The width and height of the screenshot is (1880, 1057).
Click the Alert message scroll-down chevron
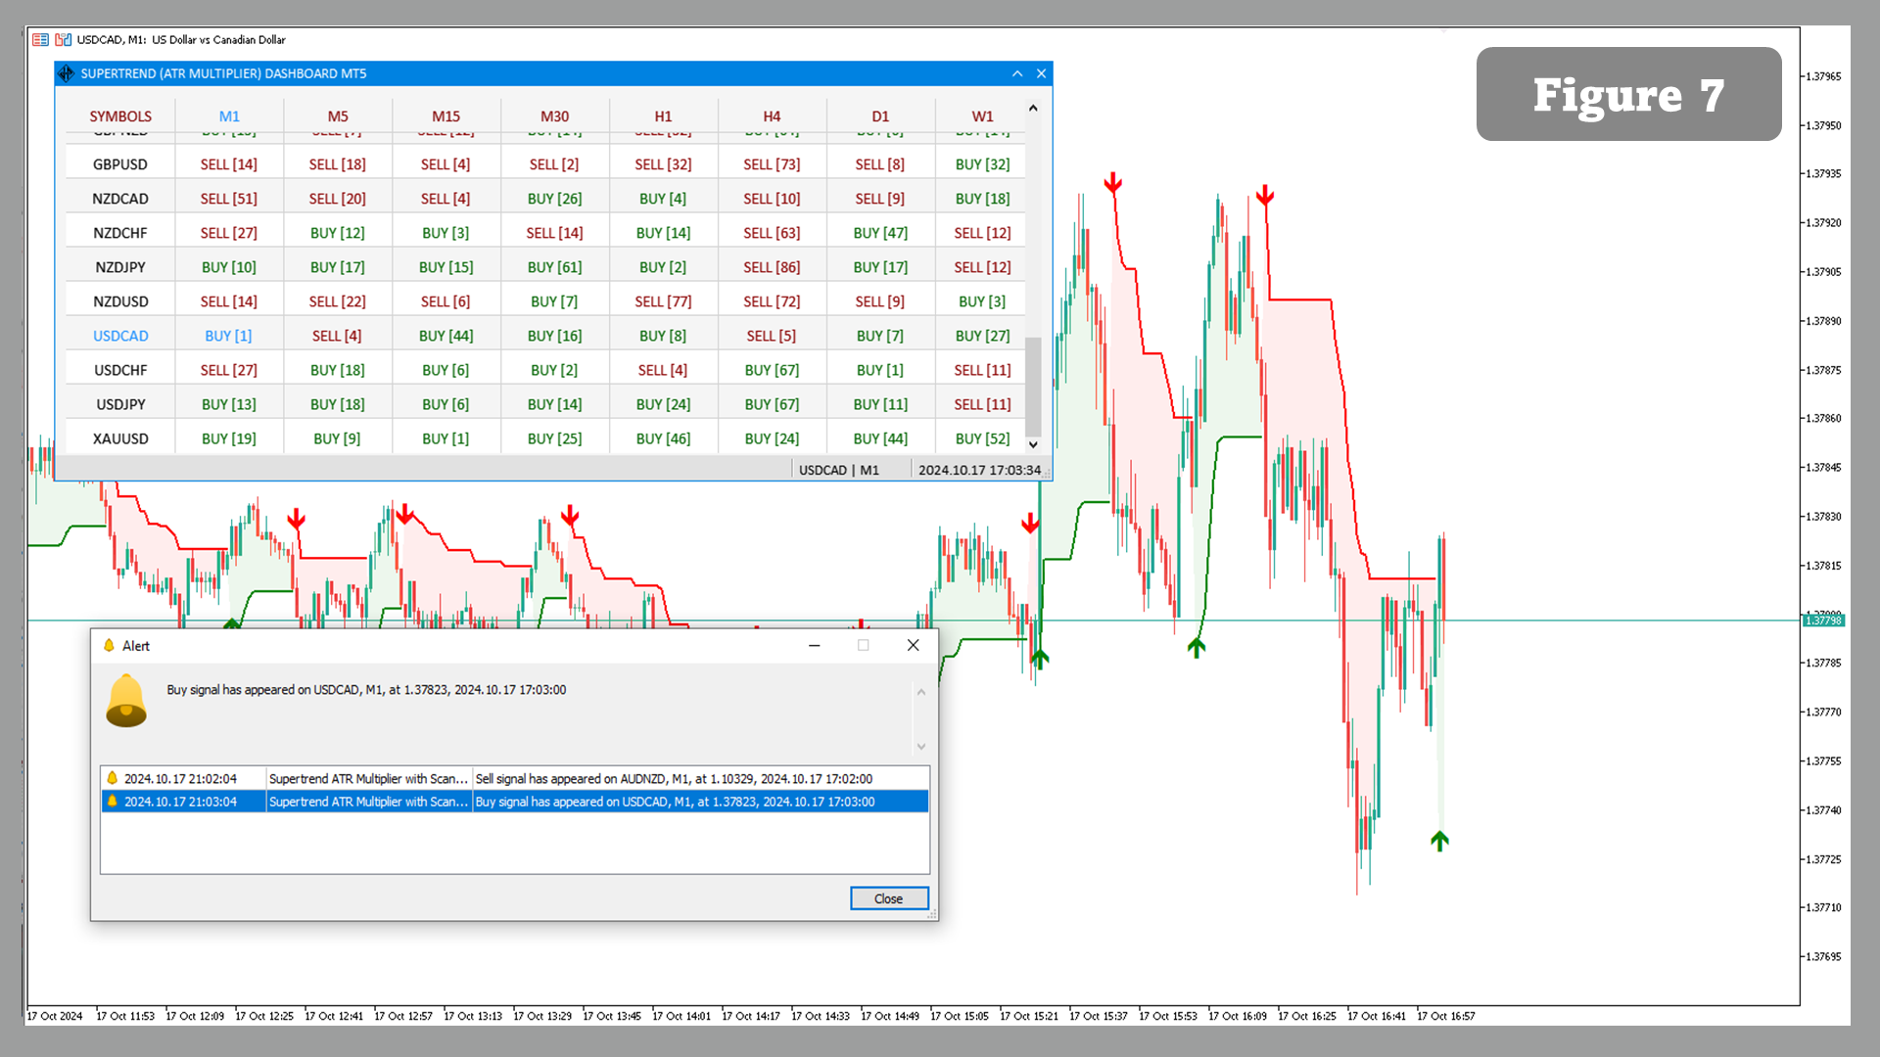920,746
